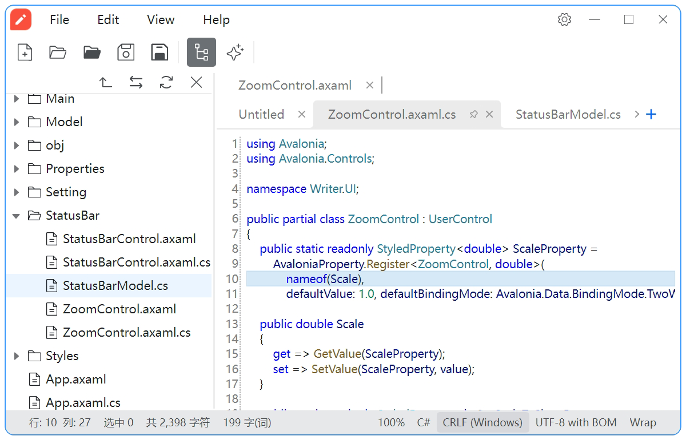Expand the Model folder

(17, 122)
